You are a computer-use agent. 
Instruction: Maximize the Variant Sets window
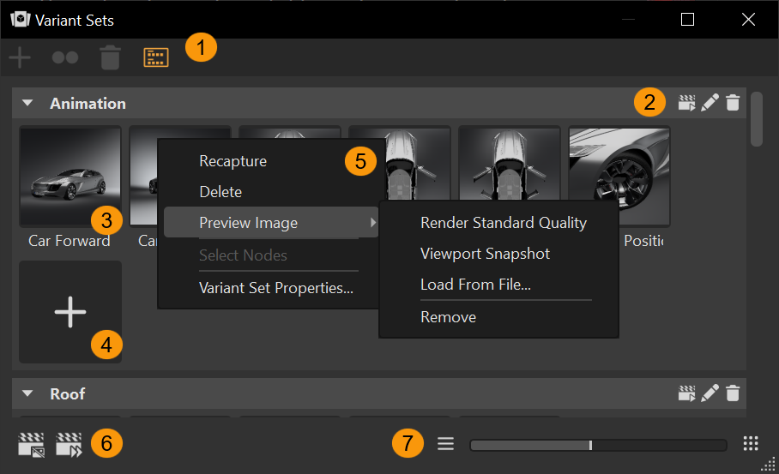pyautogui.click(x=687, y=20)
